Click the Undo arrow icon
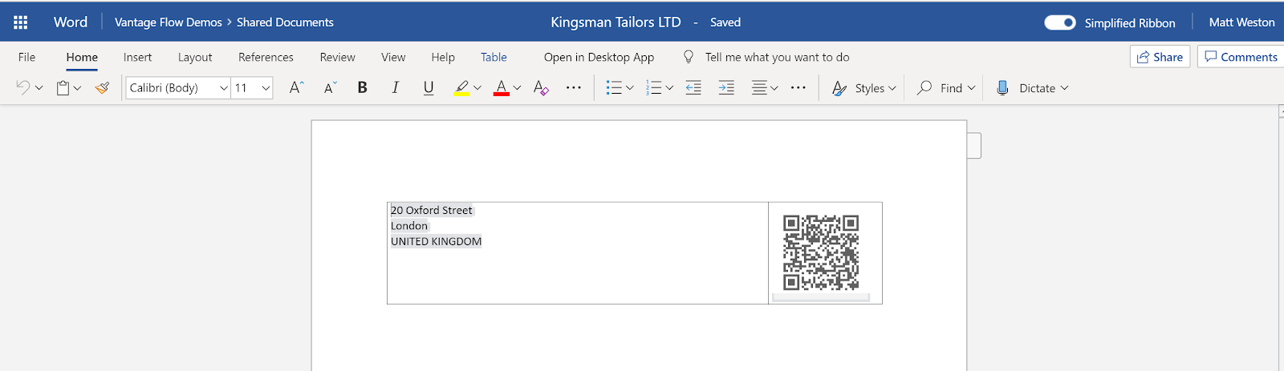This screenshot has height=371, width=1284. [23, 87]
